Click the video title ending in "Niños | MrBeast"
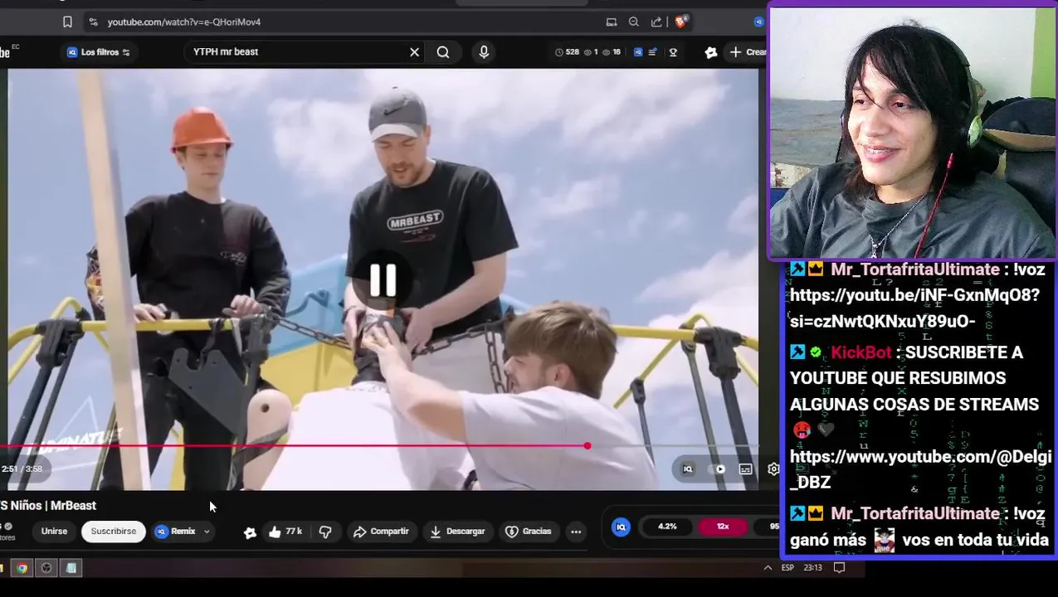 (48, 506)
